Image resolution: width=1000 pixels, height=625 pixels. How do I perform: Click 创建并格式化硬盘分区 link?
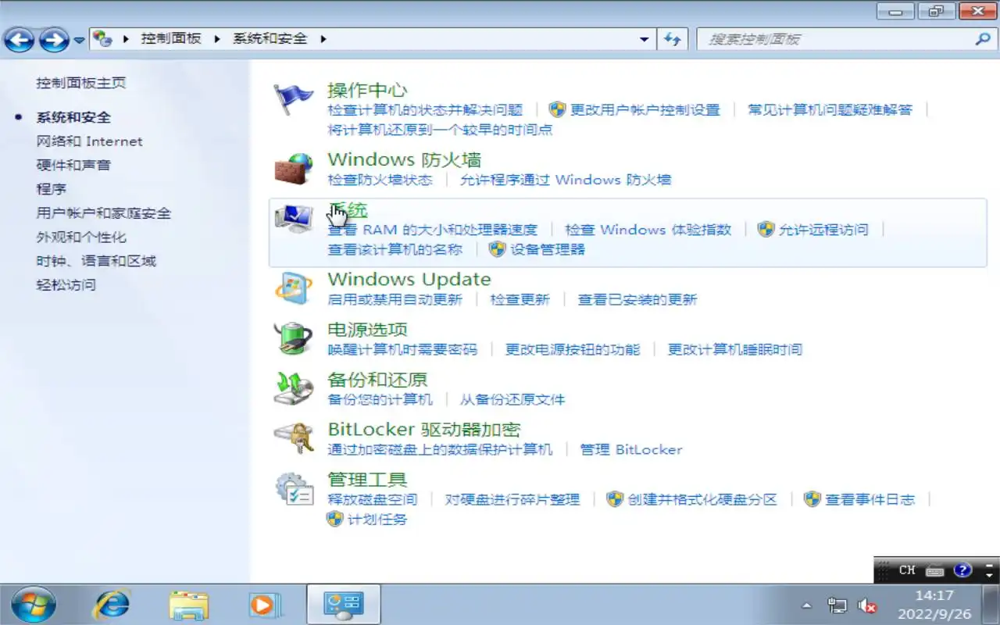703,499
